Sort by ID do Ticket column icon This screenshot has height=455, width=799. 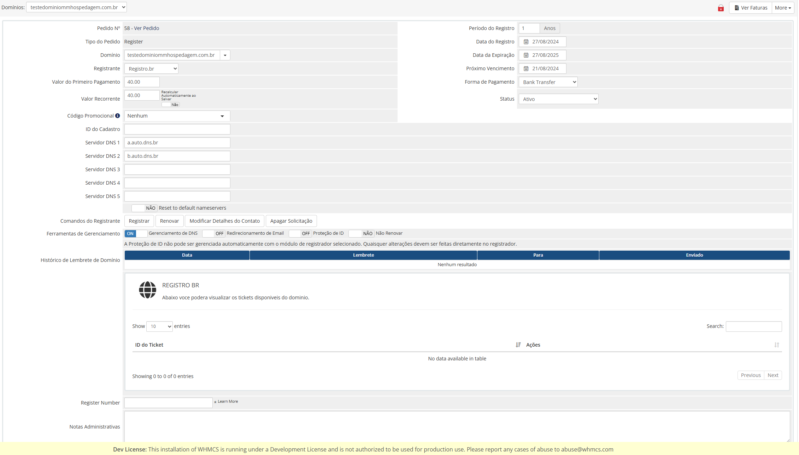[518, 345]
